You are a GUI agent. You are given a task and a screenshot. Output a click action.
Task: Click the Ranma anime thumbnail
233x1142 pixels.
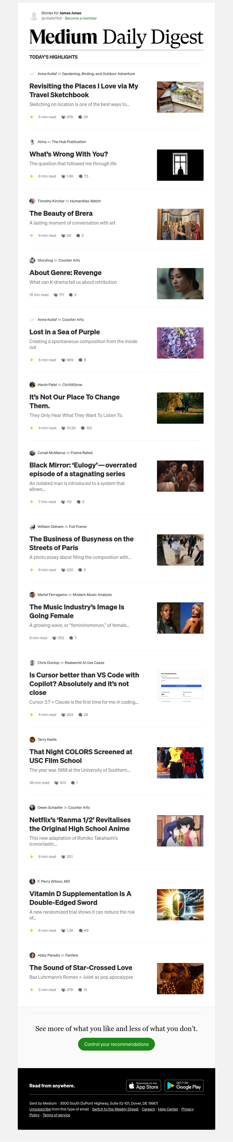coord(180,831)
